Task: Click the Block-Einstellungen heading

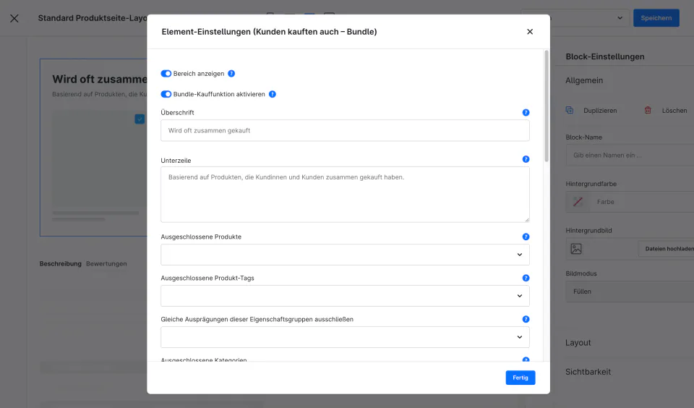Action: (605, 56)
